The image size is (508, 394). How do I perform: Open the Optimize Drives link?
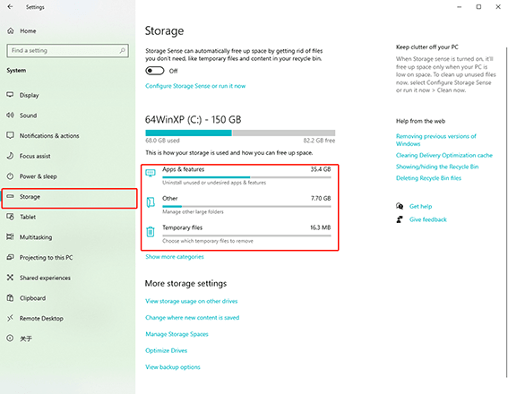click(x=167, y=351)
